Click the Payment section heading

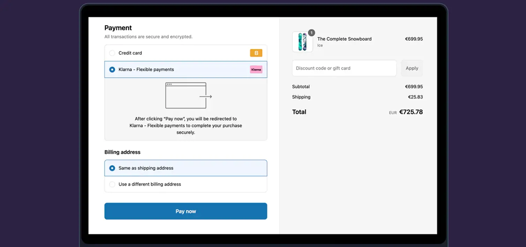point(118,28)
